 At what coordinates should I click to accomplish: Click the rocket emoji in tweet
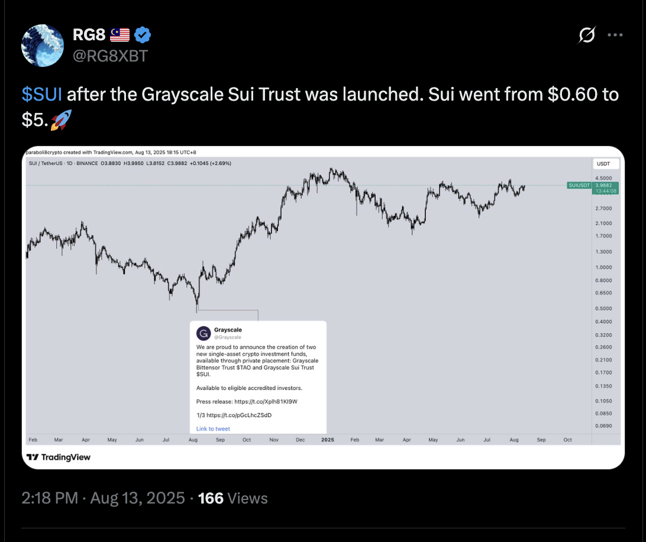61,120
